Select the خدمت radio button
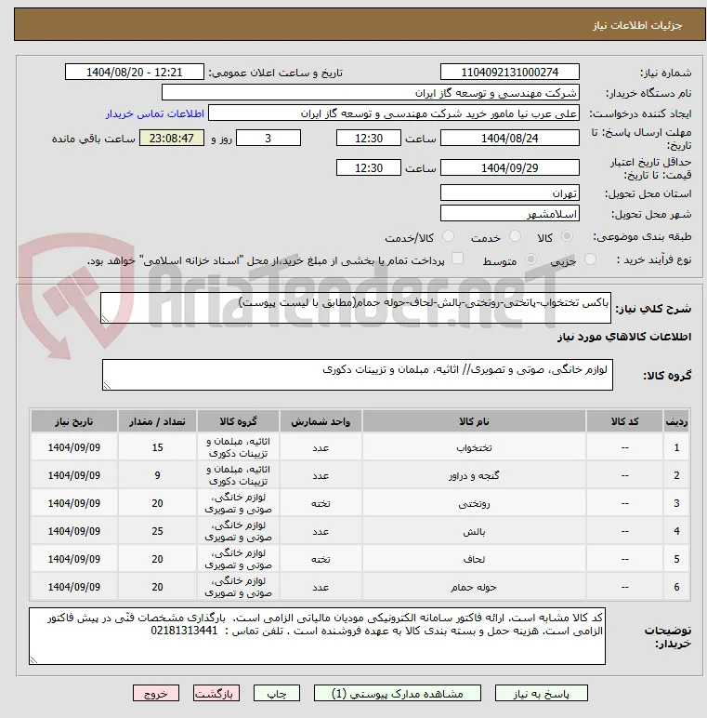This screenshot has height=718, width=707. point(515,236)
